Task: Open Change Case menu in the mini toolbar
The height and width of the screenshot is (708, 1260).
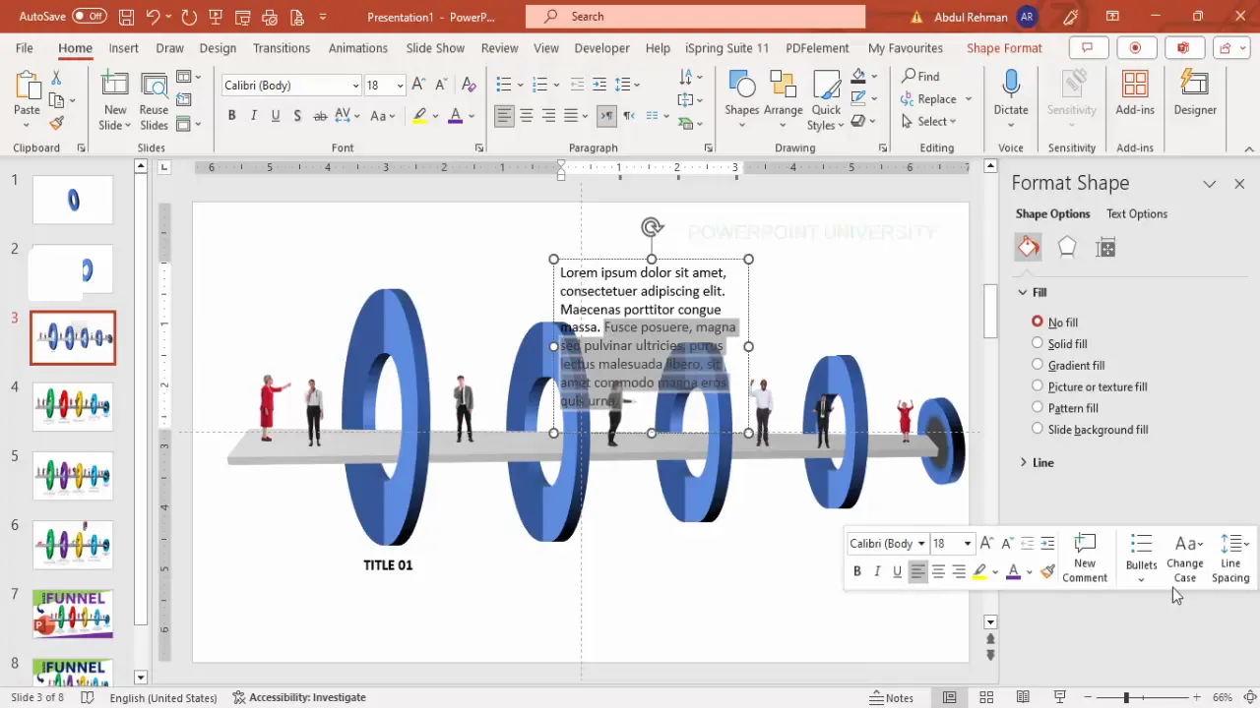Action: coord(1185,558)
